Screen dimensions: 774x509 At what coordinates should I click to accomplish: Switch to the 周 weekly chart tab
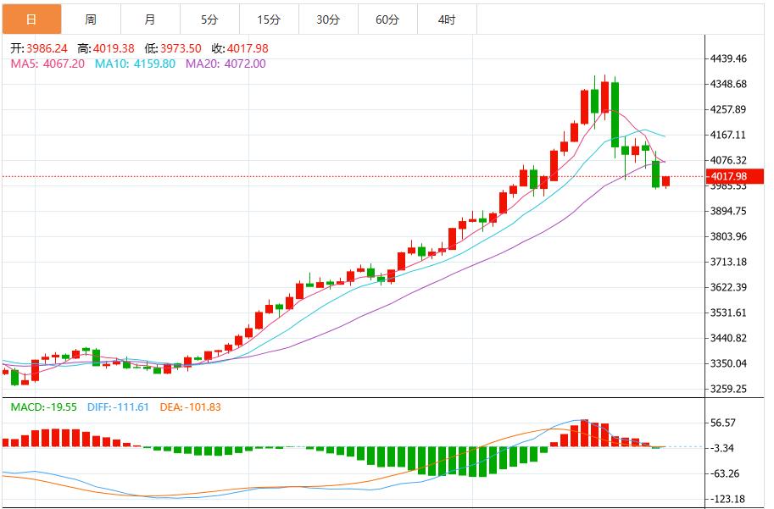click(x=90, y=17)
